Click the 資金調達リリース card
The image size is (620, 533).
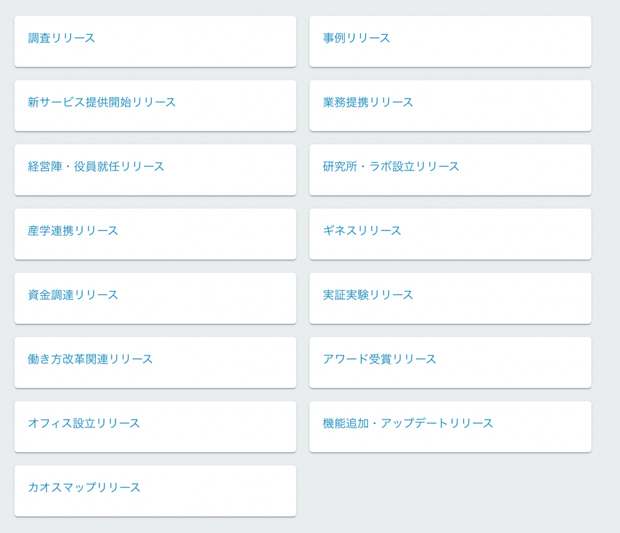click(155, 298)
